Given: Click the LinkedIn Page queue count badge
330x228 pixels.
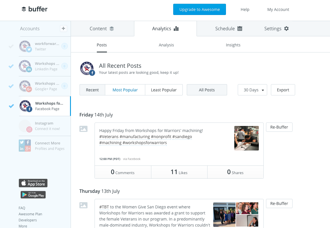Looking at the screenshot, I should point(64,66).
